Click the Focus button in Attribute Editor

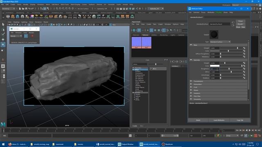pos(240,21)
